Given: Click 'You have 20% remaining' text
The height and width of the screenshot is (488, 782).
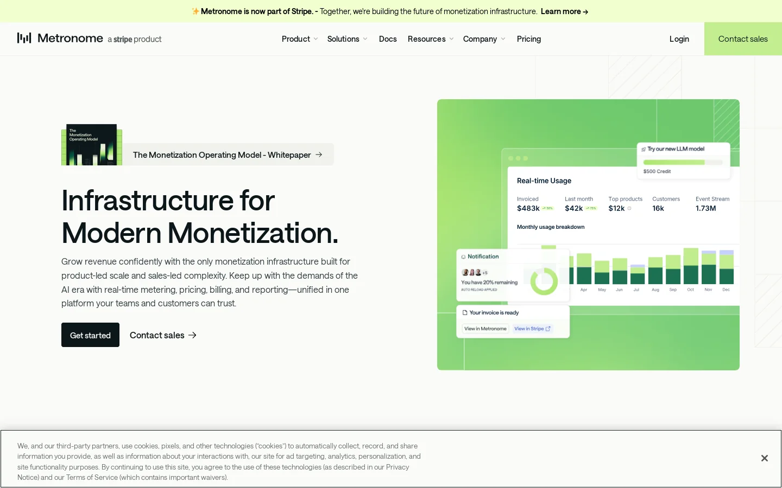Looking at the screenshot, I should 489,282.
